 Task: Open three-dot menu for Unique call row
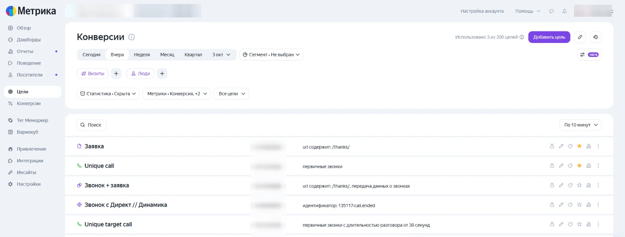pyautogui.click(x=598, y=166)
